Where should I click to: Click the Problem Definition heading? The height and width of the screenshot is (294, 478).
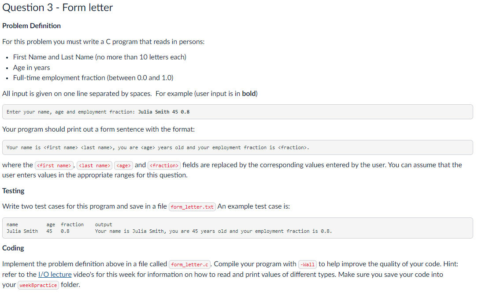[31, 26]
